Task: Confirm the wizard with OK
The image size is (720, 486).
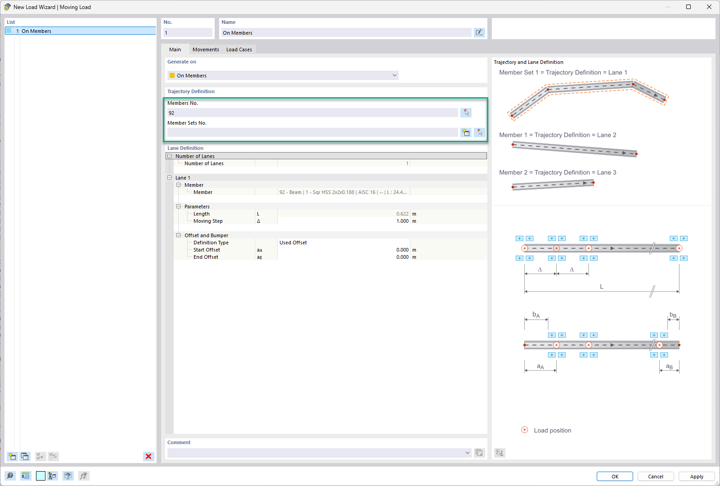Action: [614, 476]
